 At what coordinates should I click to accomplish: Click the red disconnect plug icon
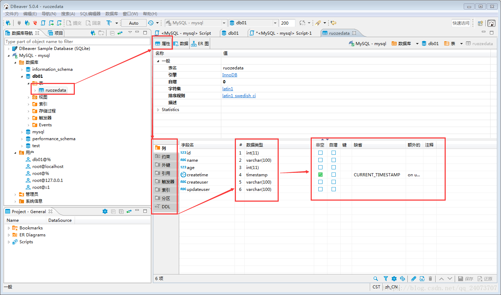pos(35,23)
